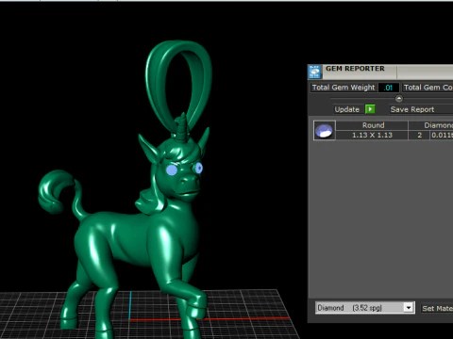
Task: Click the green Update play button
Action: pos(370,109)
